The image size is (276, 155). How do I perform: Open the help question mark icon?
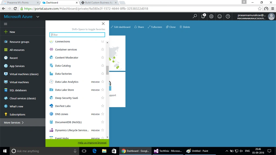pyautogui.click(x=228, y=16)
